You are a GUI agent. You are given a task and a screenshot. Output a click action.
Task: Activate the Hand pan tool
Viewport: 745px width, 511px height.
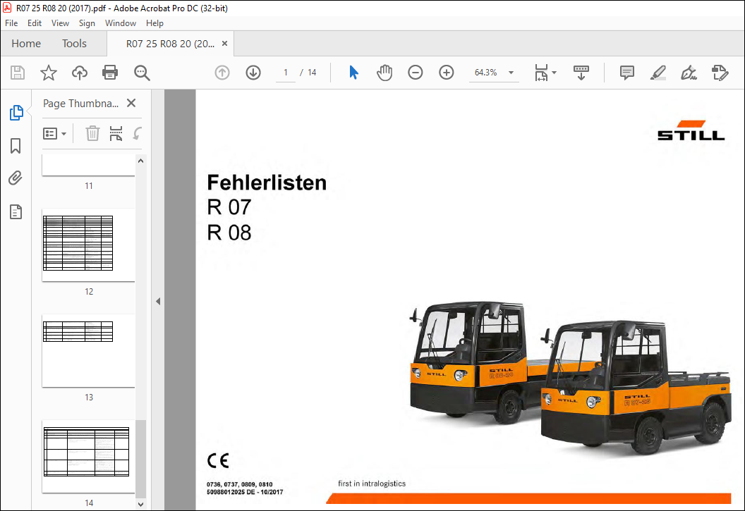[x=384, y=73]
